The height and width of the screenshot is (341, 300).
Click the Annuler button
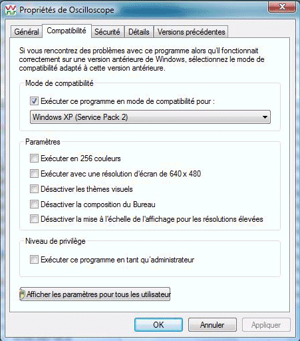212,325
